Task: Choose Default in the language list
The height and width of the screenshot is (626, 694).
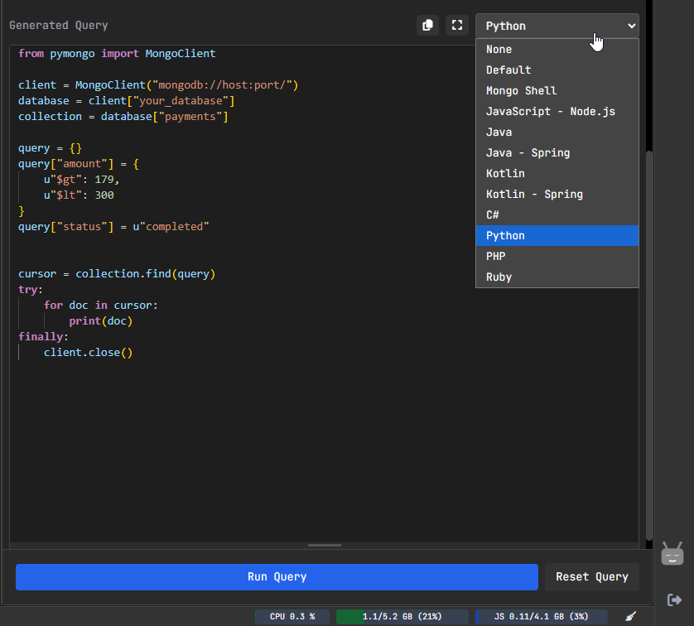Action: [557, 70]
